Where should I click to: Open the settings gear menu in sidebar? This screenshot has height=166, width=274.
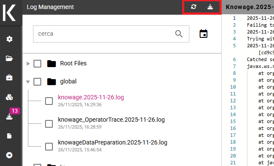(9, 39)
